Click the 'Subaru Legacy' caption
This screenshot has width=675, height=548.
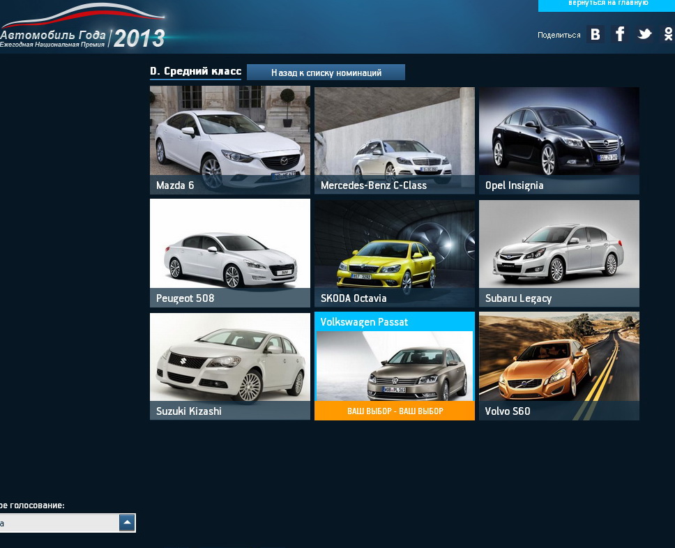tap(518, 298)
